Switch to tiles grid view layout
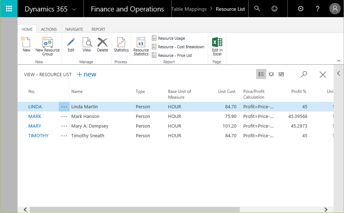The image size is (344, 213). click(x=281, y=74)
